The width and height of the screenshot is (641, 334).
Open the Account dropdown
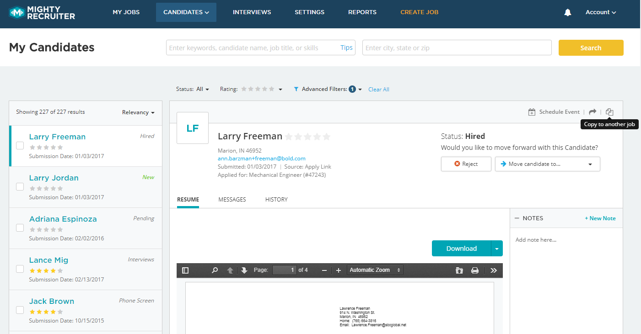point(601,12)
